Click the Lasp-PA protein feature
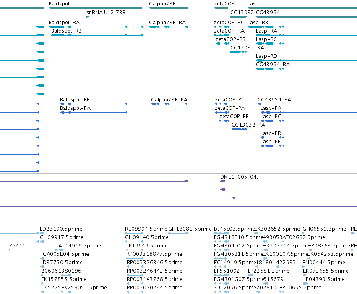The height and width of the screenshot is (294, 357). [309, 112]
